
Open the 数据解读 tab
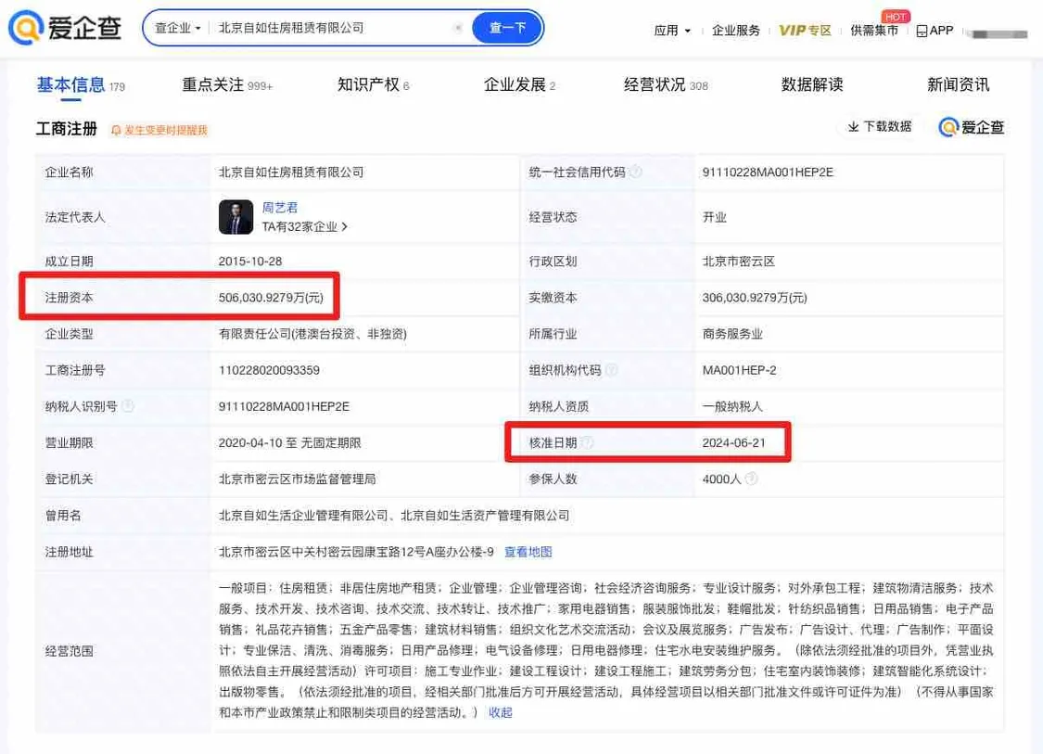(812, 84)
